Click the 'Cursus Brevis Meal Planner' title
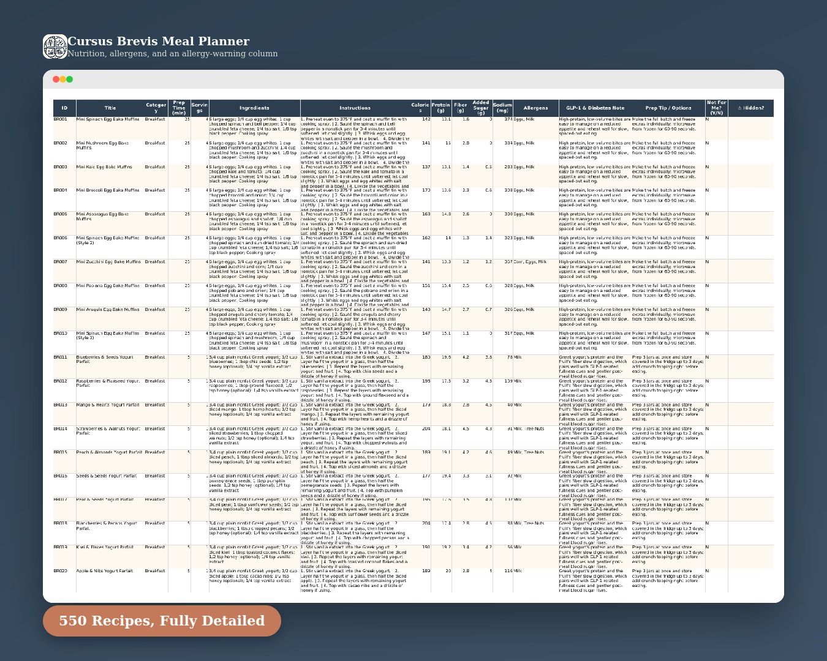The height and width of the screenshot is (661, 827). (158, 41)
